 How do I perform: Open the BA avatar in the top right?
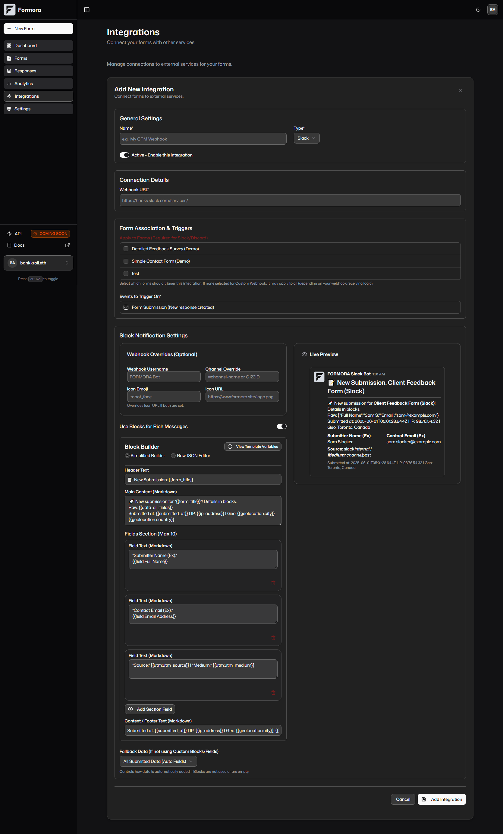pos(492,9)
